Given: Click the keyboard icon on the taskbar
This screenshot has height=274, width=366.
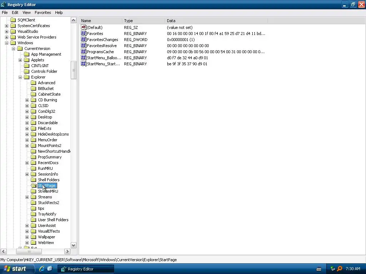Looking at the screenshot, I should (318, 269).
